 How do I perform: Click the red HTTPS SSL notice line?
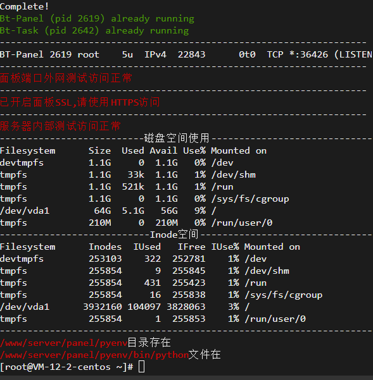80,102
